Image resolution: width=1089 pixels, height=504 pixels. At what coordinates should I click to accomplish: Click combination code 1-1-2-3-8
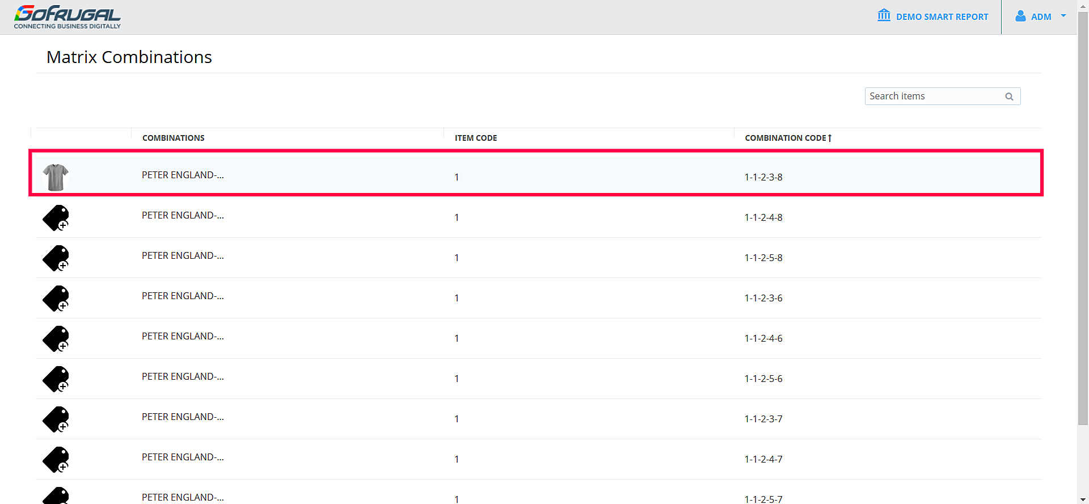[x=763, y=177]
